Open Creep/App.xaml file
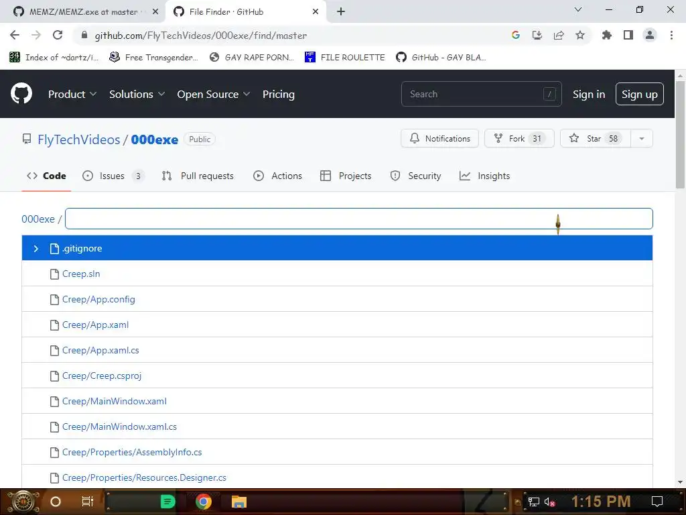This screenshot has height=515, width=686. [x=95, y=325]
